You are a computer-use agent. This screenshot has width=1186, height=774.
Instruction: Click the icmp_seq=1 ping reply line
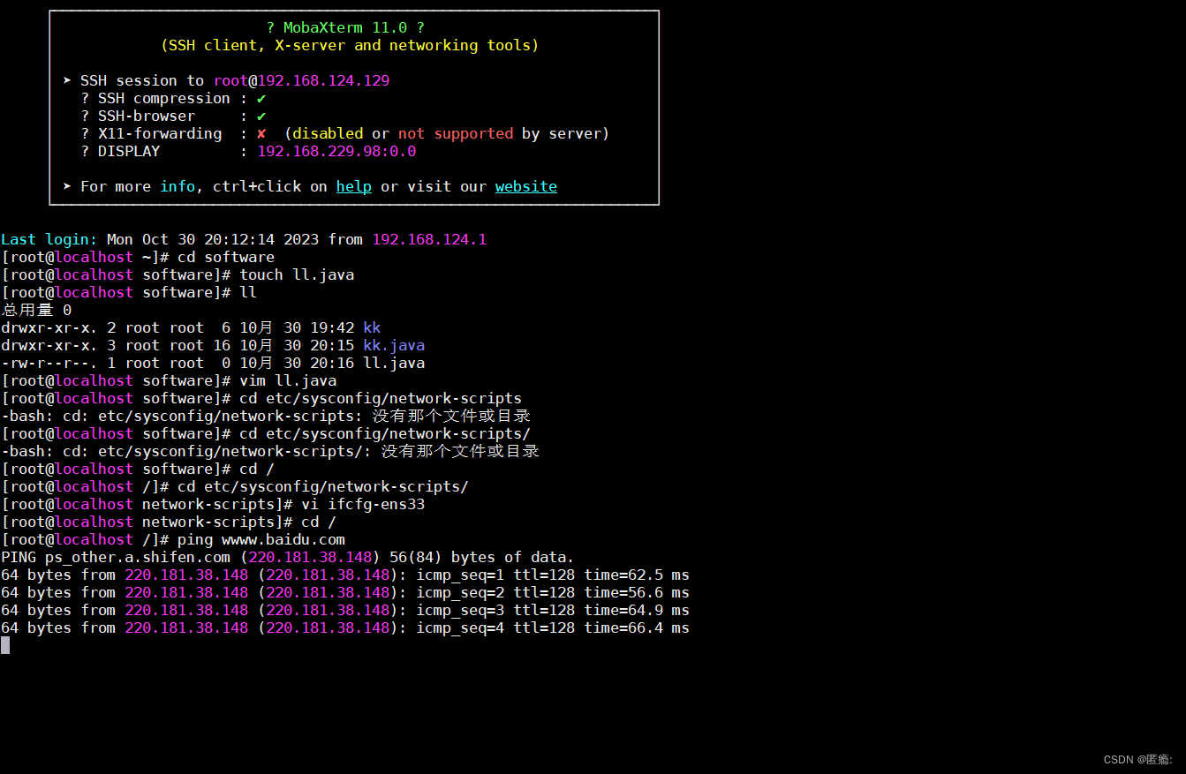click(x=345, y=575)
